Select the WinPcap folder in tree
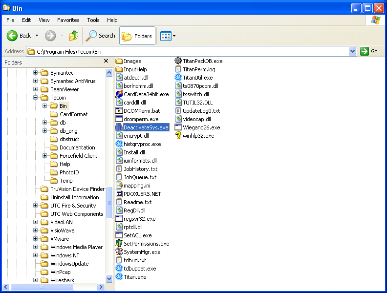The width and height of the screenshot is (387, 293). [x=56, y=272]
